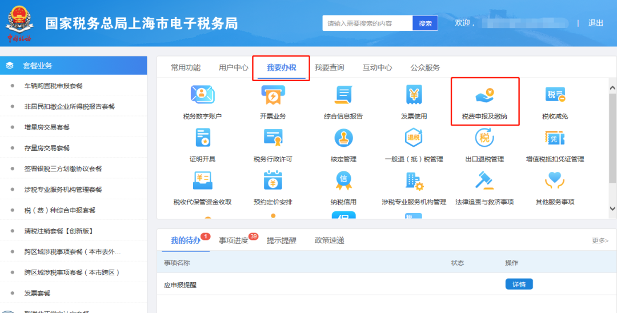Image resolution: width=617 pixels, height=313 pixels.
Task: Open 核定管理 icon
Action: (x=343, y=138)
